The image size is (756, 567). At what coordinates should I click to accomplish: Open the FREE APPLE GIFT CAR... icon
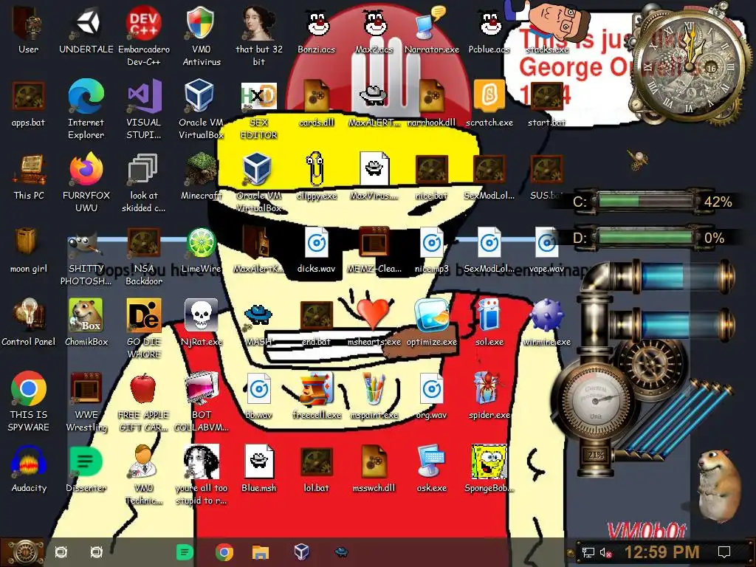tap(143, 388)
